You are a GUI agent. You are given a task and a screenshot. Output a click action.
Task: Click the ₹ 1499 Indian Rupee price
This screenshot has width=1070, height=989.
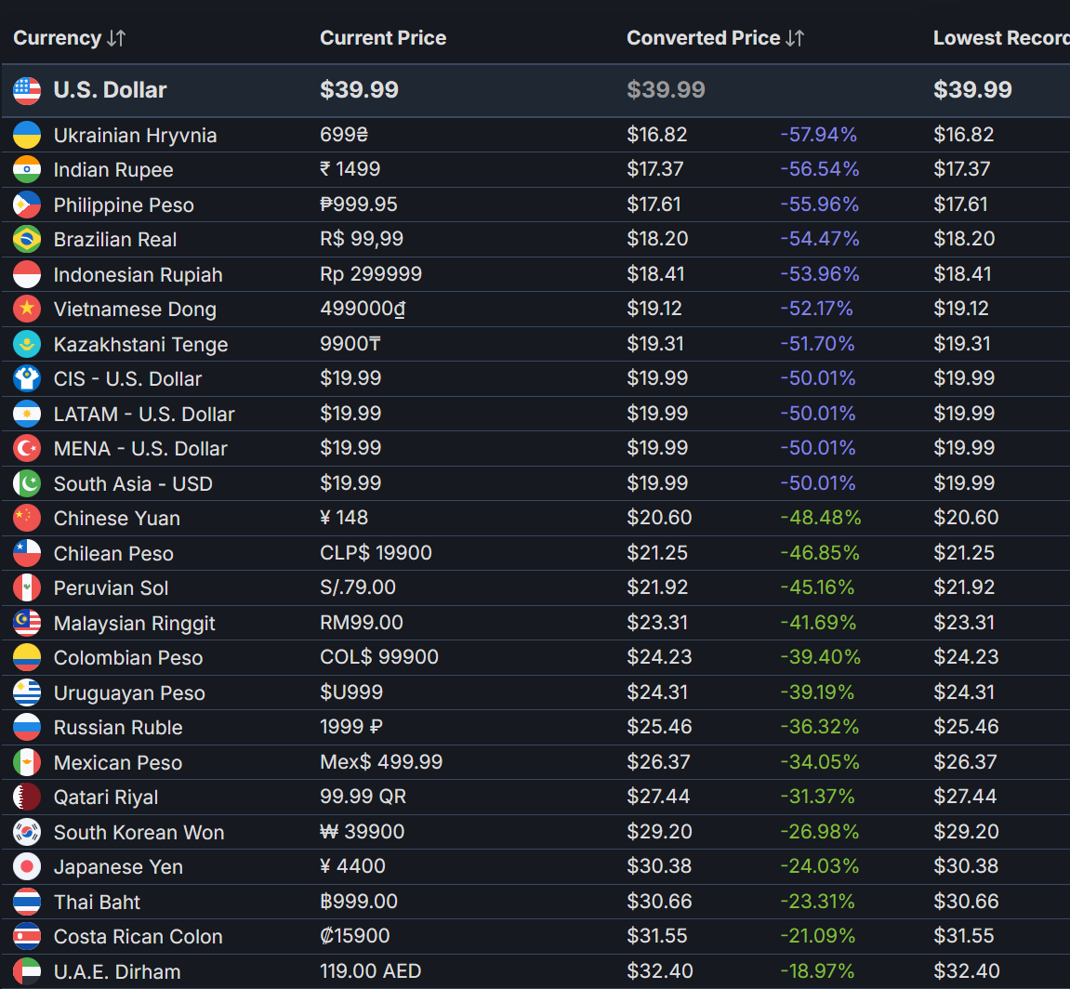coord(350,168)
